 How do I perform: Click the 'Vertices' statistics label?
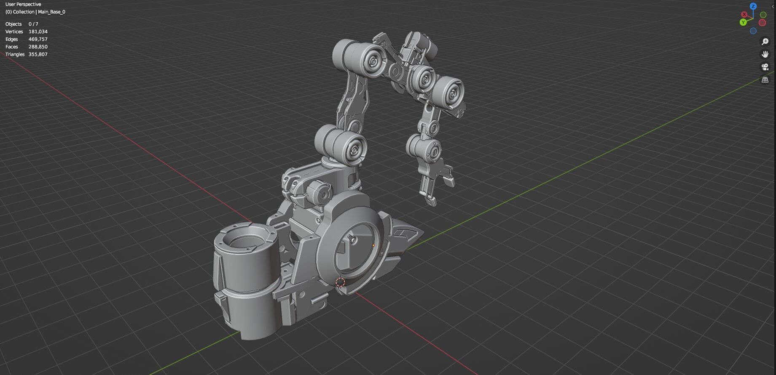click(14, 32)
